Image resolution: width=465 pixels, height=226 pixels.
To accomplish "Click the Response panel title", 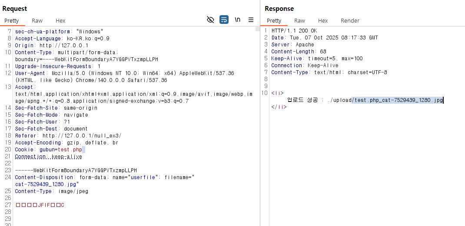I will (x=279, y=9).
